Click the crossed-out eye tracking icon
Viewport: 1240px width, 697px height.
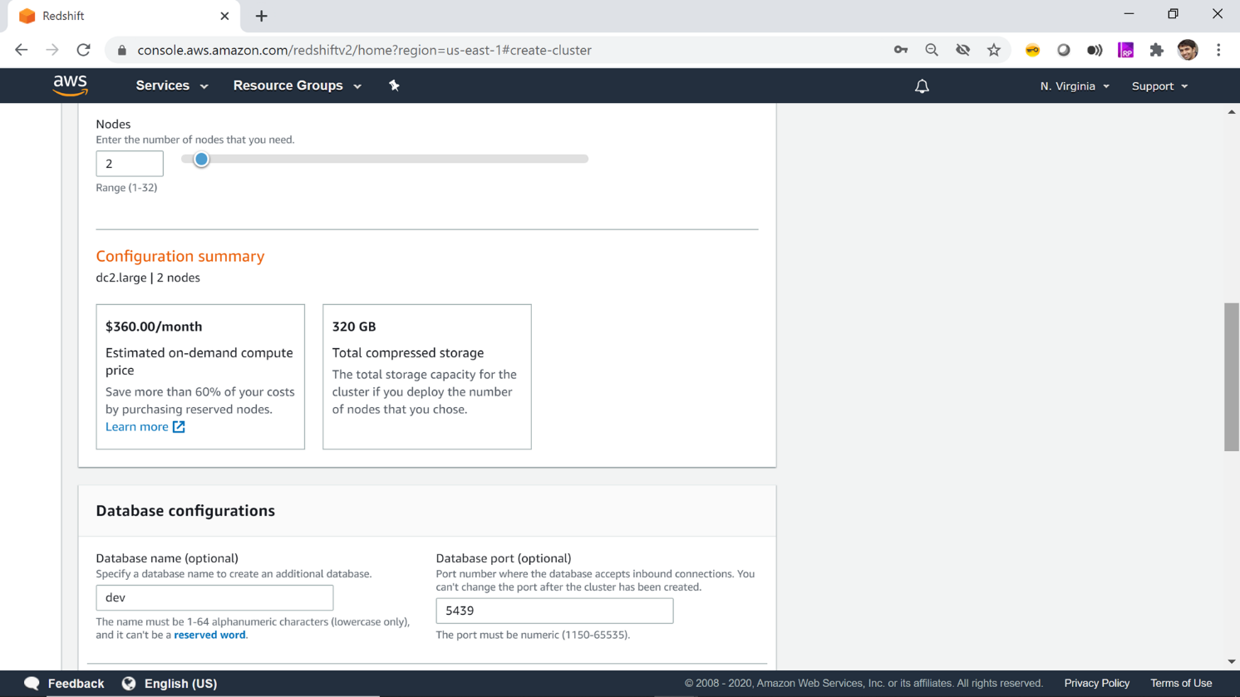pos(962,50)
